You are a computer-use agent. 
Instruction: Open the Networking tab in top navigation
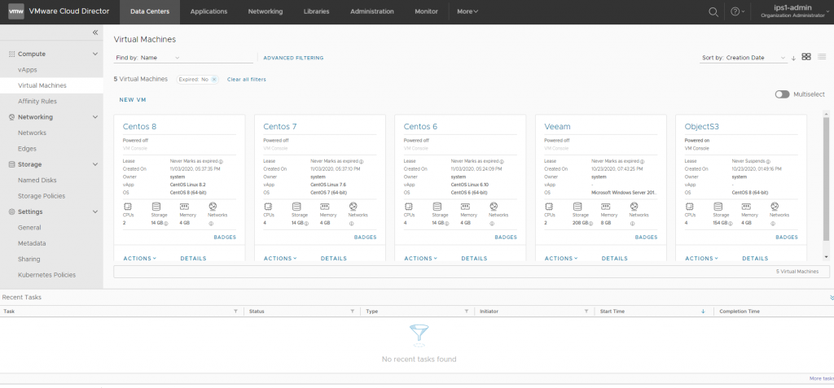point(266,11)
